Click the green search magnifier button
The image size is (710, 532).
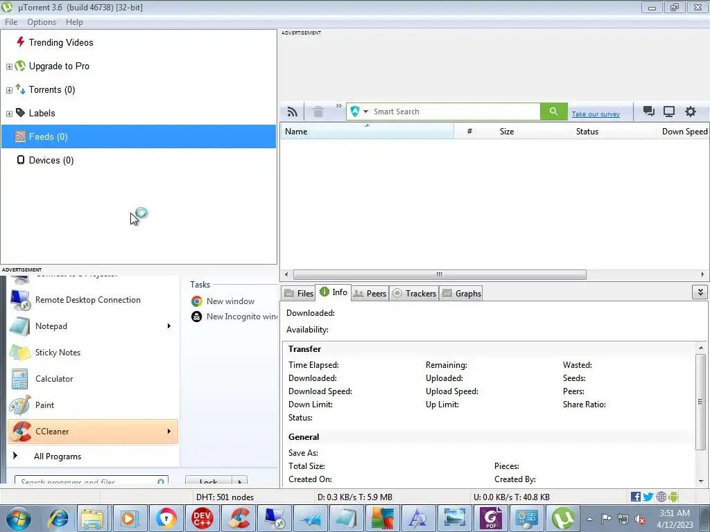pyautogui.click(x=553, y=112)
